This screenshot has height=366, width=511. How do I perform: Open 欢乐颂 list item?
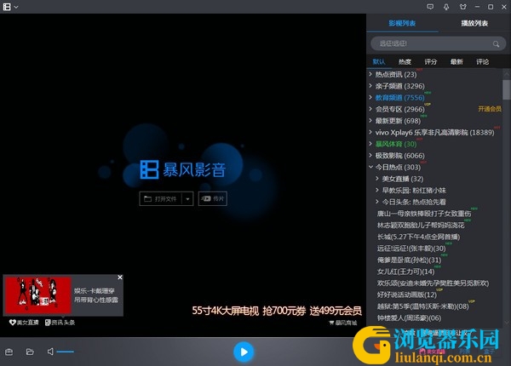433,283
